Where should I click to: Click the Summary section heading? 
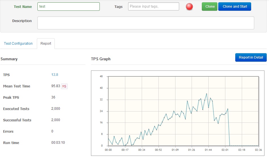point(9,59)
